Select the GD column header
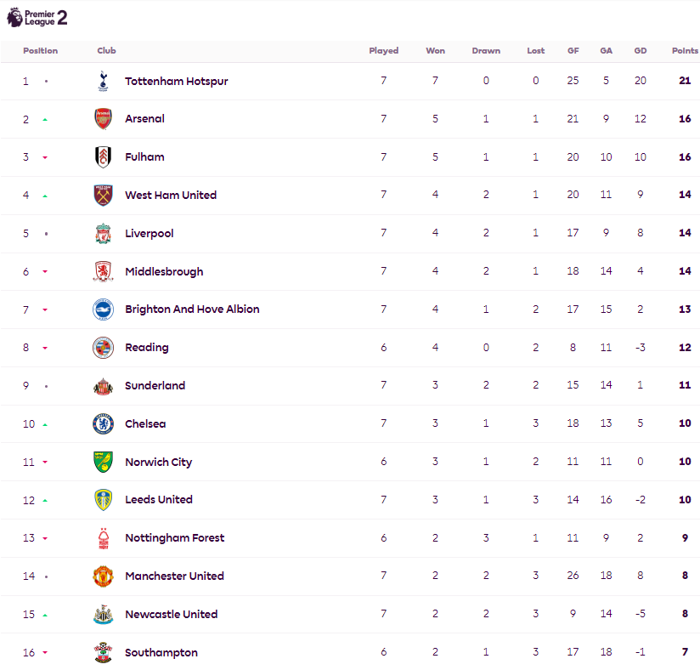Image resolution: width=700 pixels, height=670 pixels. (641, 50)
